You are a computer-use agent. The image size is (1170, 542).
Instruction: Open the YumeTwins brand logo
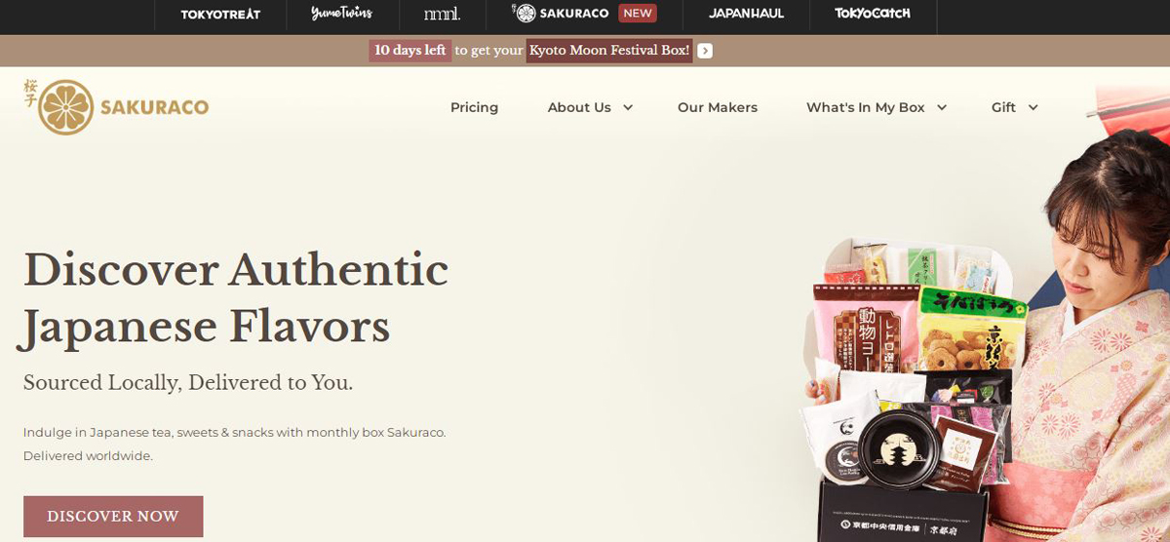tap(341, 14)
